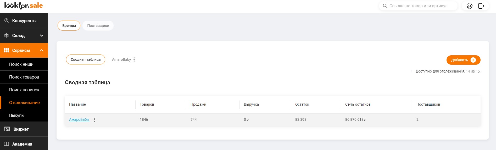
Task: Open three-dot menu in АмароБаби table row
Action: (94, 120)
